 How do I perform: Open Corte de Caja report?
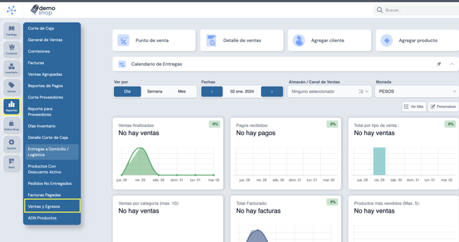41,29
